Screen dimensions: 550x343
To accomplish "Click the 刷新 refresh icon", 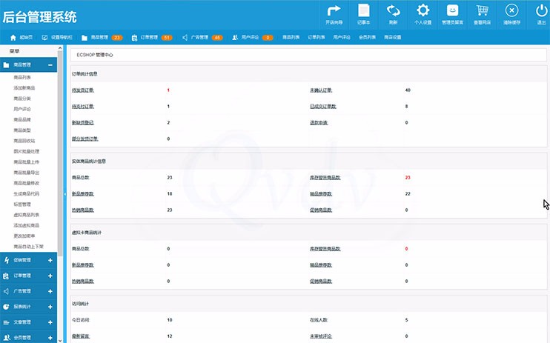I will pyautogui.click(x=393, y=10).
